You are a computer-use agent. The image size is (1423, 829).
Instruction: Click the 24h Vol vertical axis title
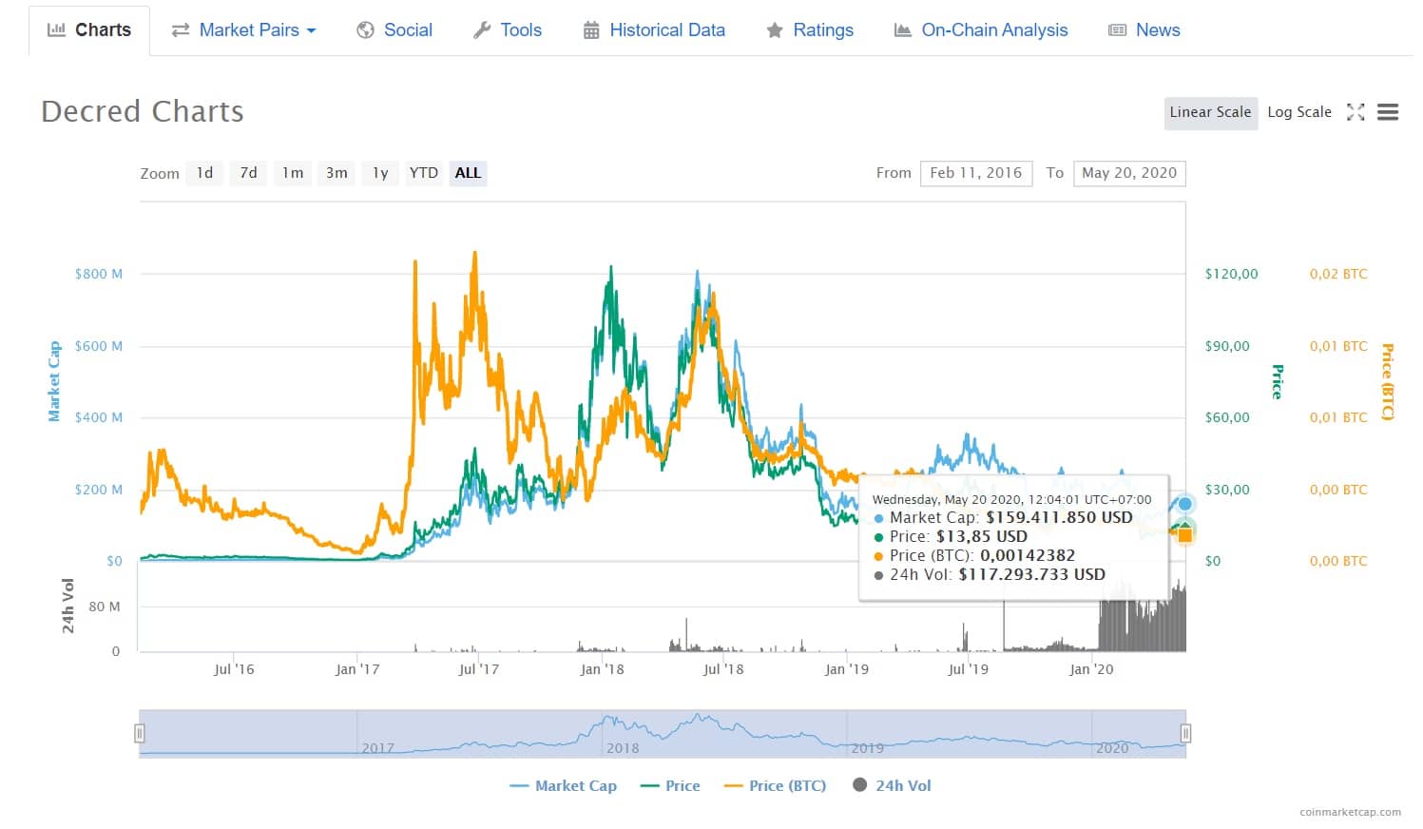tap(67, 606)
